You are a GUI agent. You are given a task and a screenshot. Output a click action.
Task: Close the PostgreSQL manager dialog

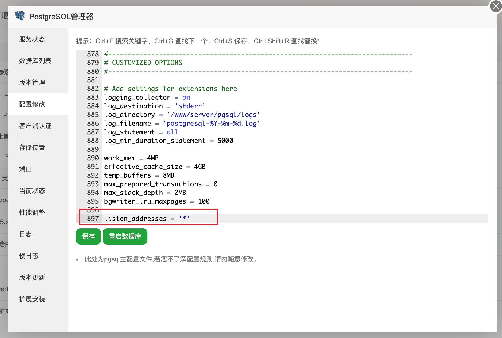point(496,6)
